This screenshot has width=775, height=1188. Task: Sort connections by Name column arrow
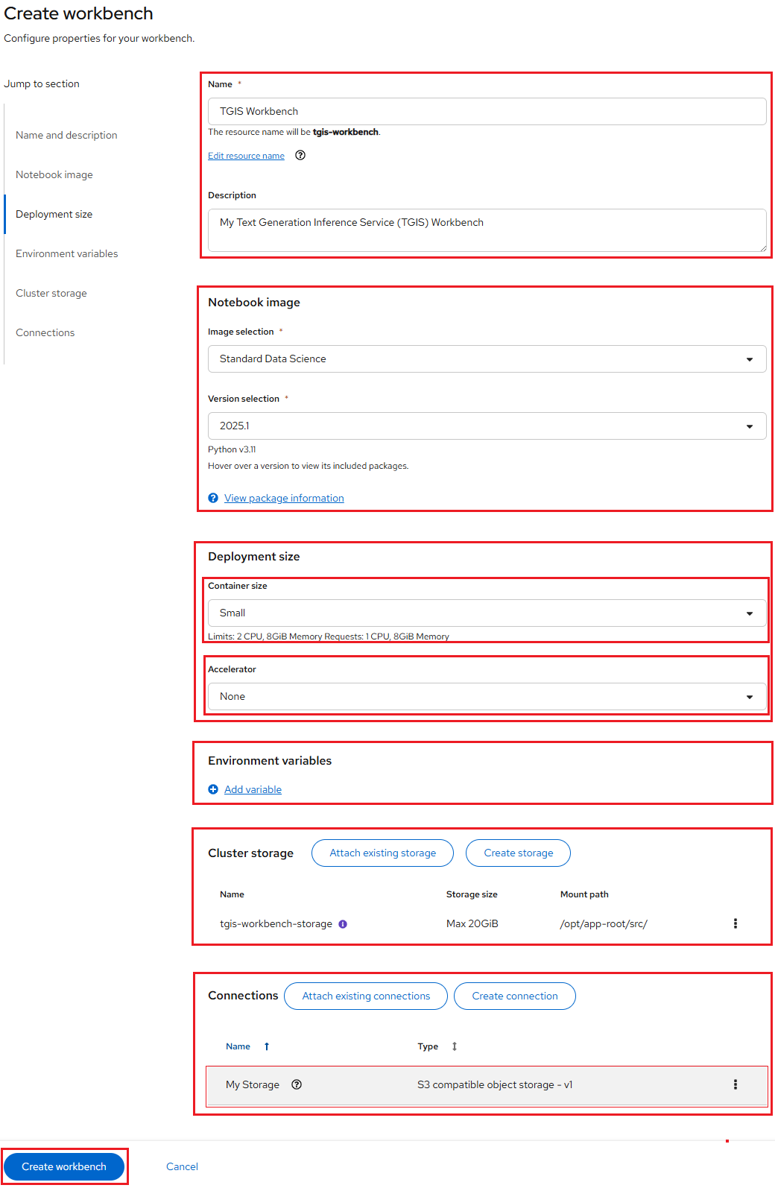pyautogui.click(x=267, y=1047)
